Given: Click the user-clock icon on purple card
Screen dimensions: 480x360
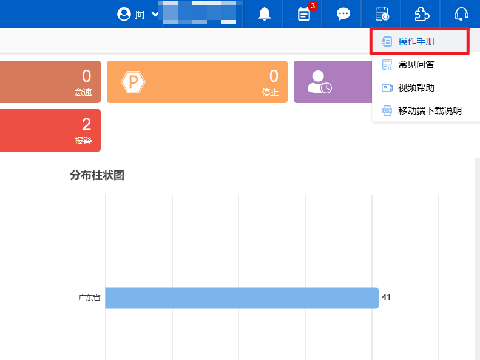Looking at the screenshot, I should pyautogui.click(x=319, y=82).
